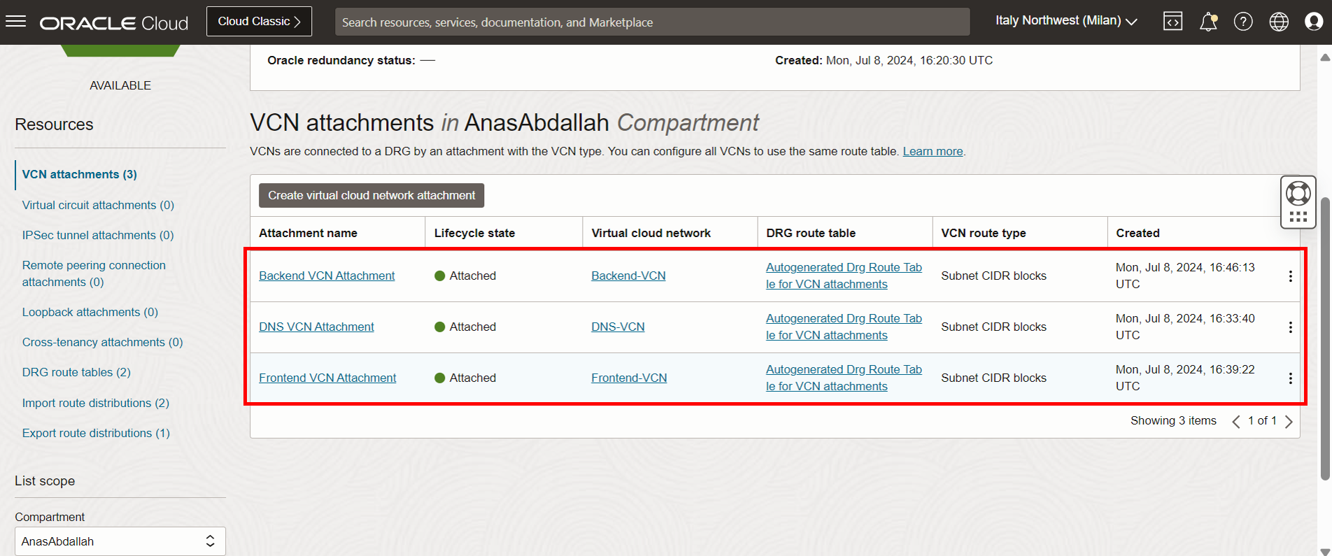Click the Learn more link
Image resolution: width=1332 pixels, height=556 pixels.
[933, 151]
